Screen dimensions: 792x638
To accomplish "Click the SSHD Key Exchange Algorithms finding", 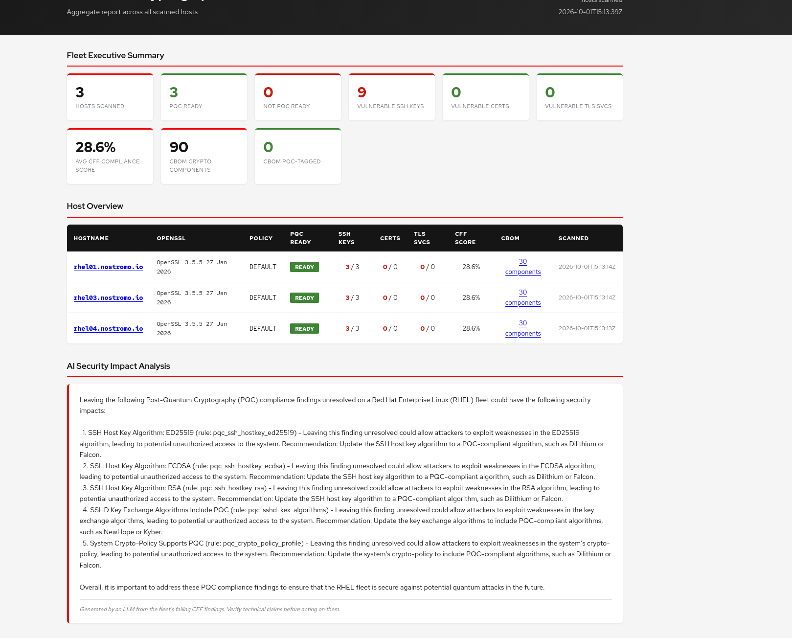I will coord(341,521).
